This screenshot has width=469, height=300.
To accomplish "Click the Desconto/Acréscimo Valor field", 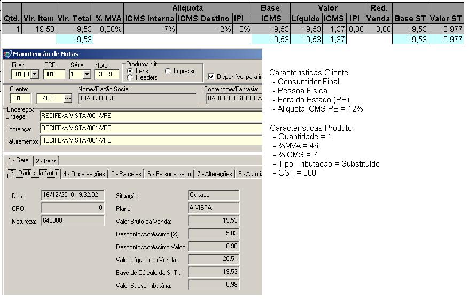I will [x=214, y=247].
